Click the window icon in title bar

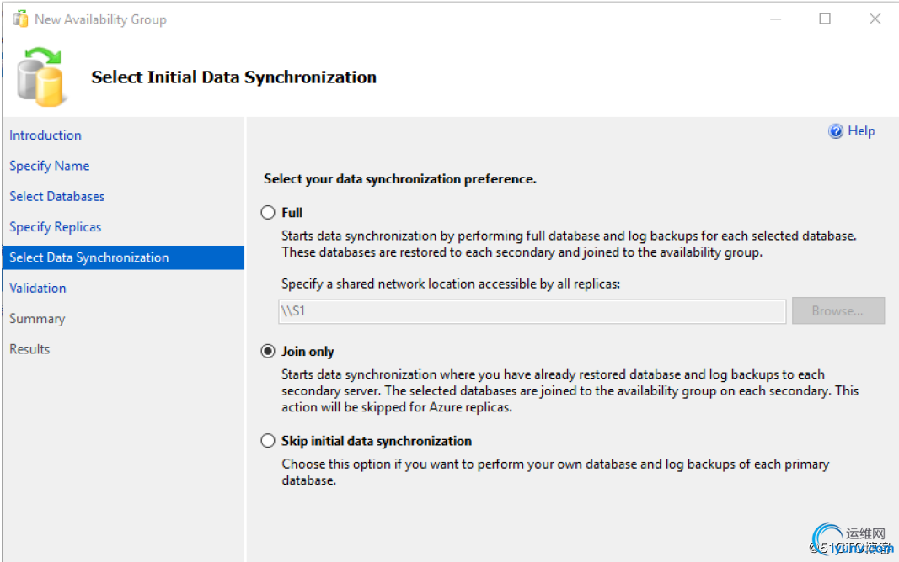pyautogui.click(x=20, y=19)
